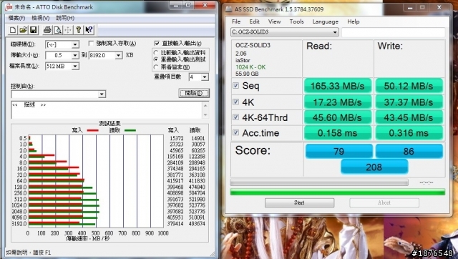Open the C: OCZ-SOLID3 drive selector
This screenshot has height=259, width=458.
tap(285, 31)
